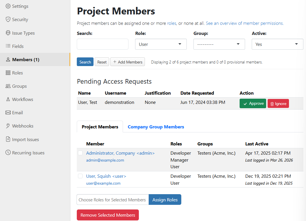The width and height of the screenshot is (306, 221).
Task: Select the Security shield icon
Action: (8, 19)
